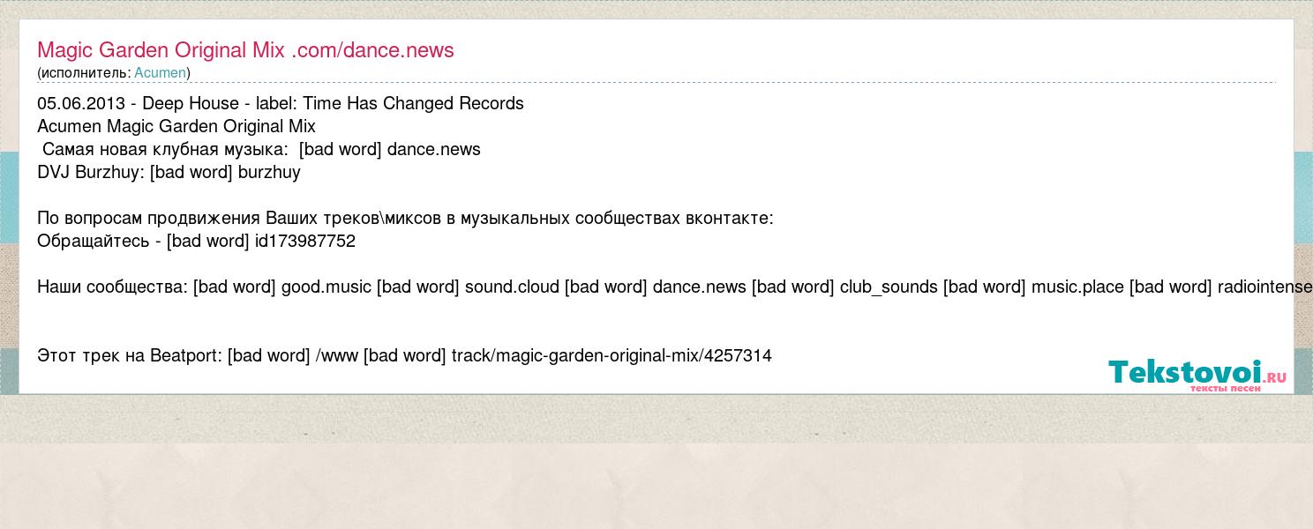Click the "DVJ Burzhuy" line

(169, 173)
